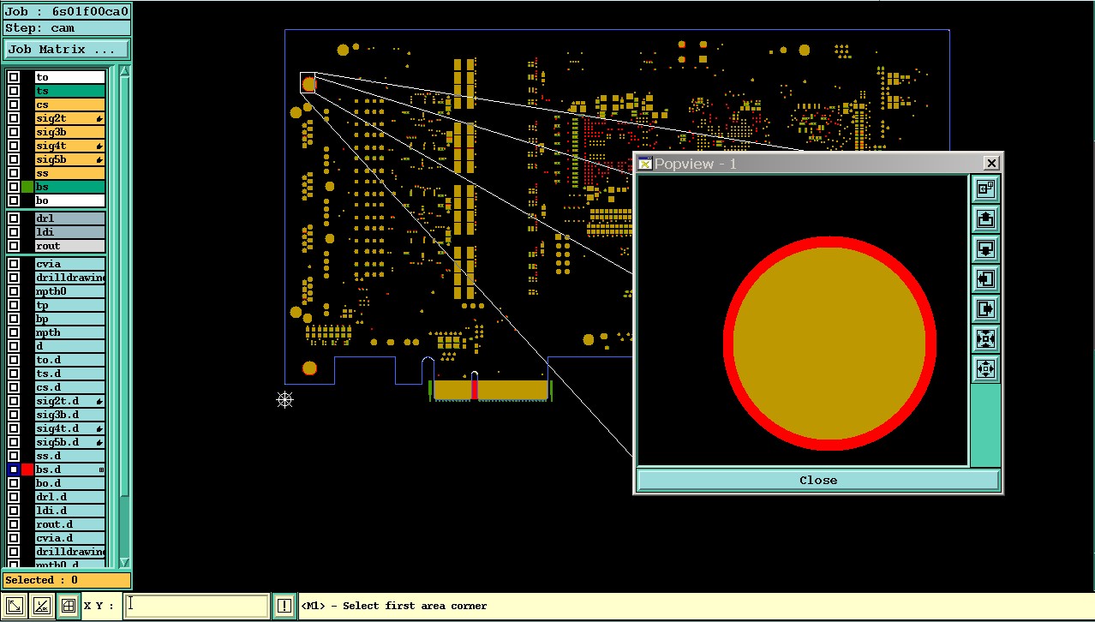Uncheck the active bs.d layer checkbox
The width and height of the screenshot is (1095, 622).
pyautogui.click(x=14, y=469)
